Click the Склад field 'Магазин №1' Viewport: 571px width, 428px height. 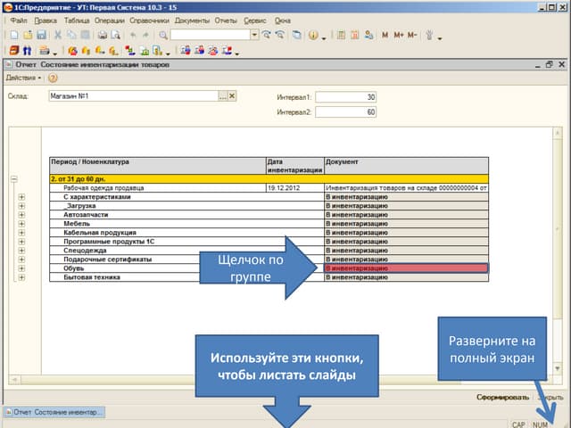tap(133, 96)
